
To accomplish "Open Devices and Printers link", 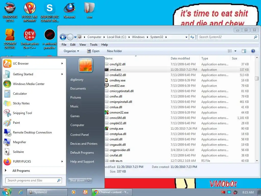I will [84, 144].
